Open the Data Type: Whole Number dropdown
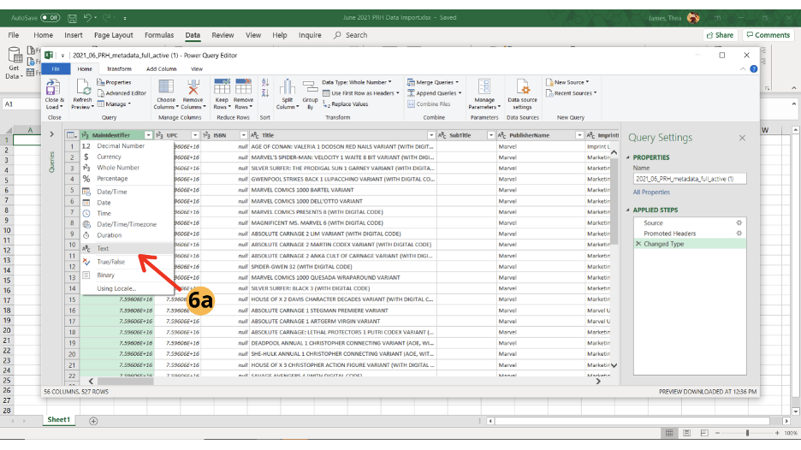801x450 pixels. tap(357, 82)
